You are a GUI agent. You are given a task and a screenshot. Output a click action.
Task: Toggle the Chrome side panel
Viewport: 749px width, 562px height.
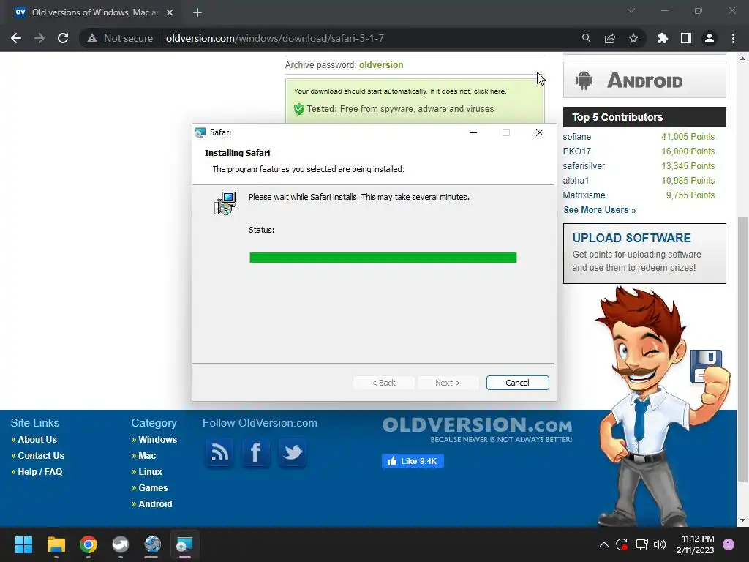point(686,38)
